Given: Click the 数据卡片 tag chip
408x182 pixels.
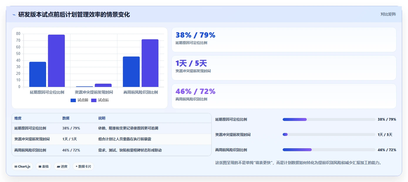Looking at the screenshot, I should click(x=83, y=166).
